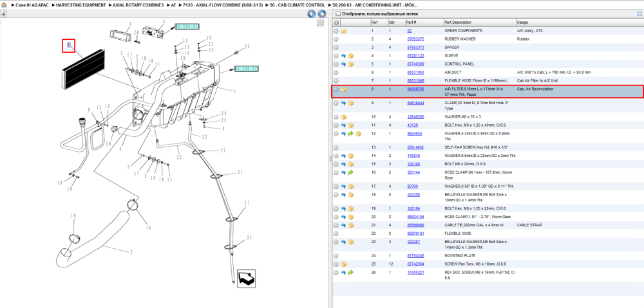Open '7120 - AXIAL-FLOW COMBINE' breadcrumb
Screen dimensions: 644x308
223,5
